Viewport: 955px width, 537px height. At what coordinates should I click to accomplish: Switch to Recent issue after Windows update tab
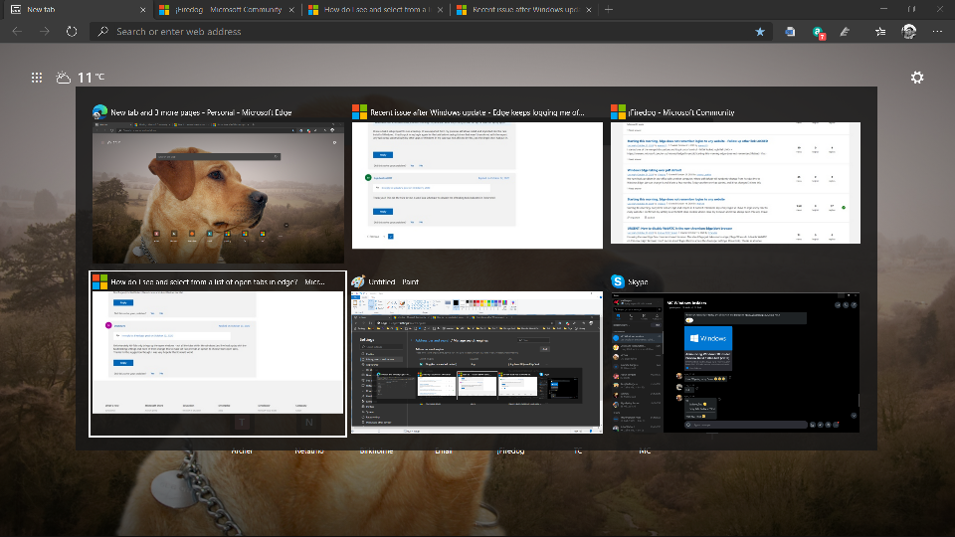[x=524, y=10]
